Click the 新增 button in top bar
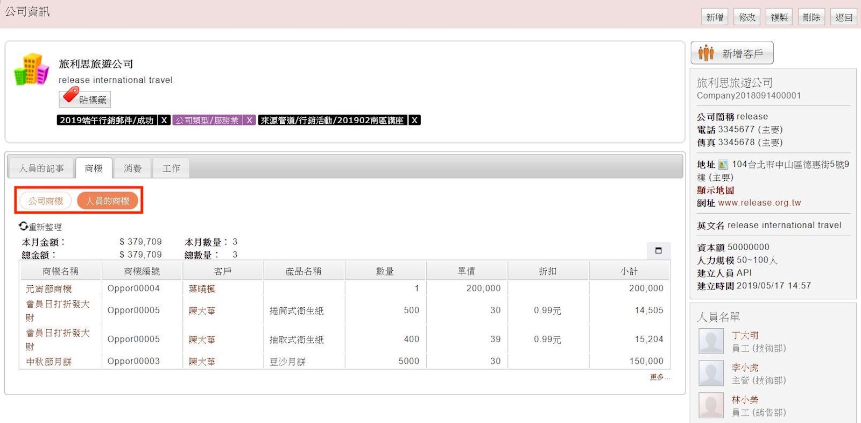 point(715,17)
